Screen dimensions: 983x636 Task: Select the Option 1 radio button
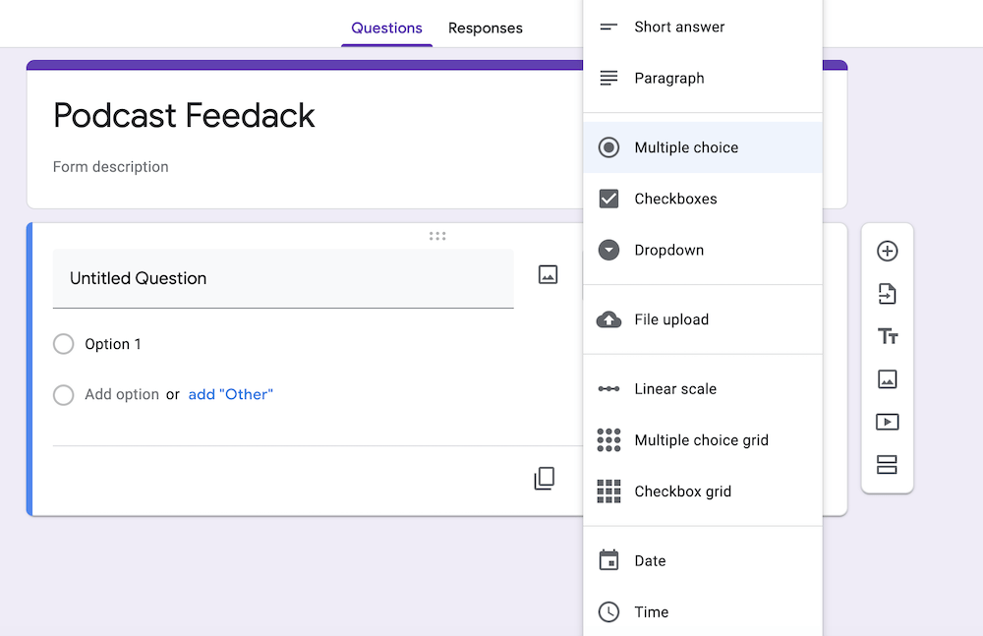click(x=63, y=344)
